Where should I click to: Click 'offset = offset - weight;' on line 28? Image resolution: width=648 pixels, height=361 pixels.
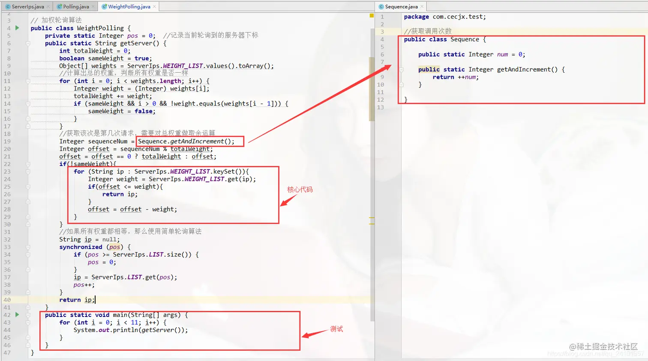pyautogui.click(x=132, y=209)
